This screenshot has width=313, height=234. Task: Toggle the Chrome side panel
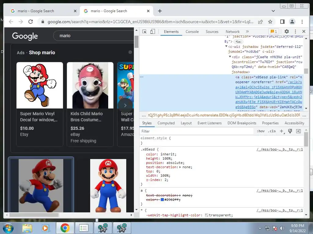pyautogui.click(x=282, y=22)
